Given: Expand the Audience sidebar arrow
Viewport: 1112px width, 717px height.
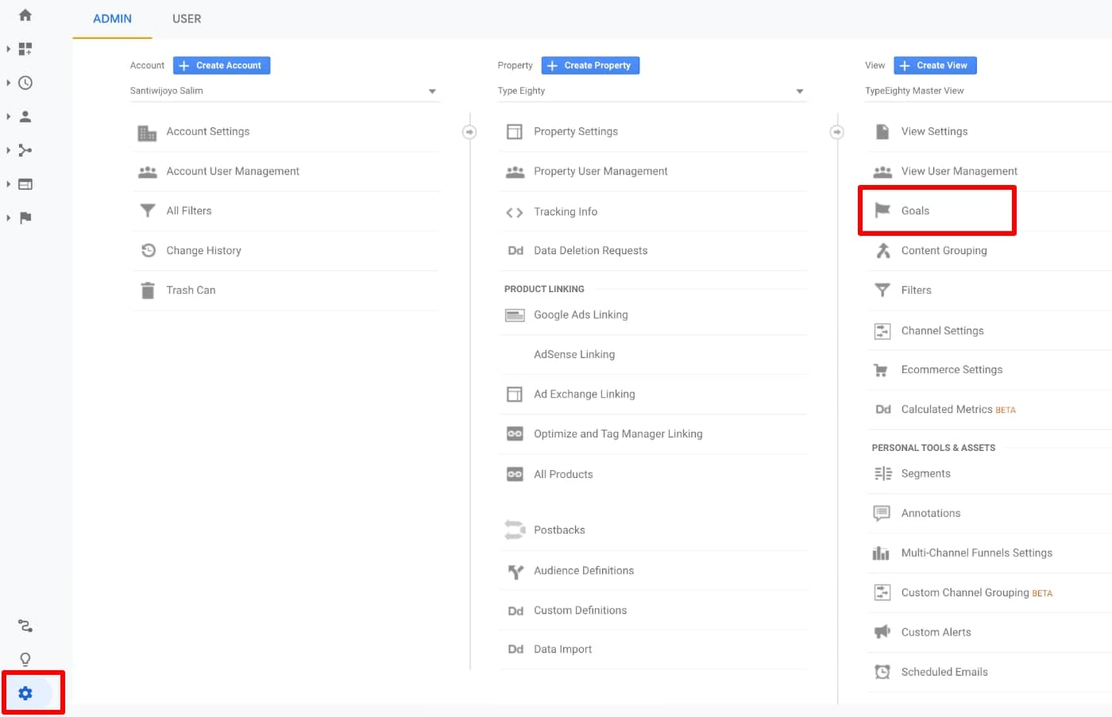Looking at the screenshot, I should coord(8,117).
